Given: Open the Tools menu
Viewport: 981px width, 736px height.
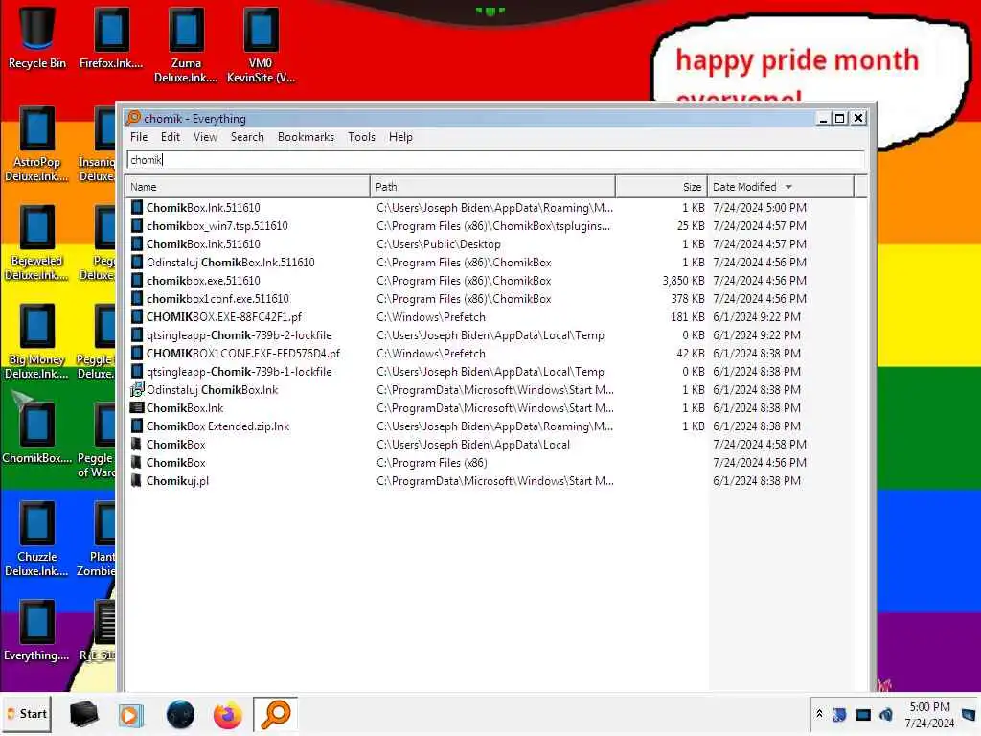Looking at the screenshot, I should click(x=361, y=137).
